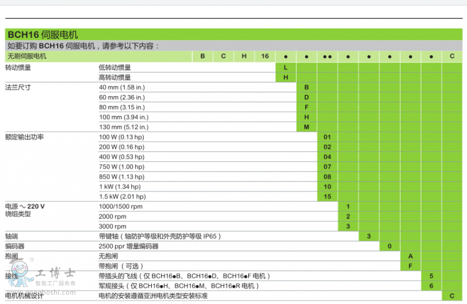Click code 6 for military connector
Image resolution: width=467 pixels, height=304 pixels.
tap(431, 286)
